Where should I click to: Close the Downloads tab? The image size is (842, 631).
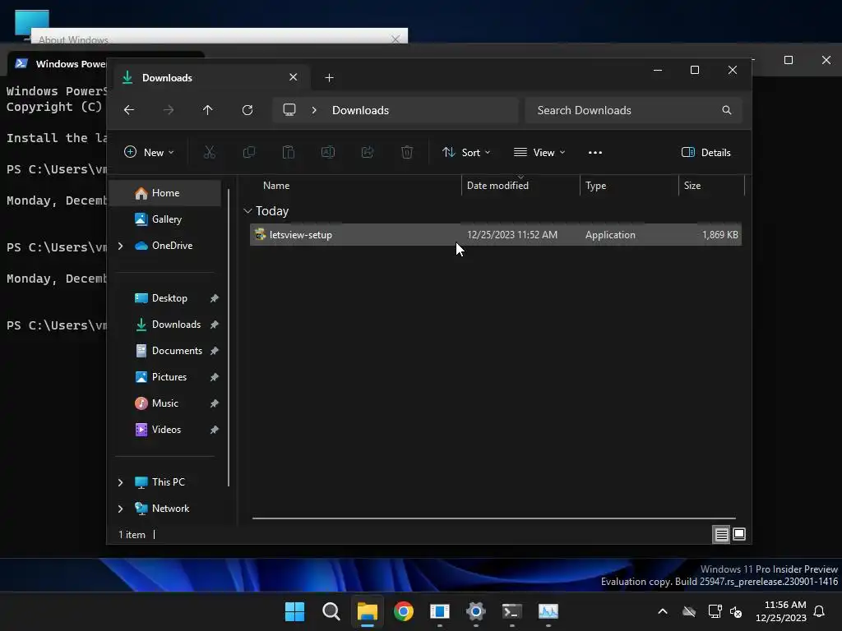(294, 77)
